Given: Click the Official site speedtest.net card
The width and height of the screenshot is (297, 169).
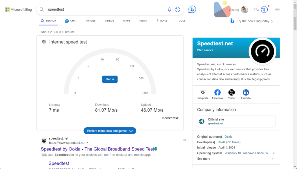Looking at the screenshot, I should 236,121.
